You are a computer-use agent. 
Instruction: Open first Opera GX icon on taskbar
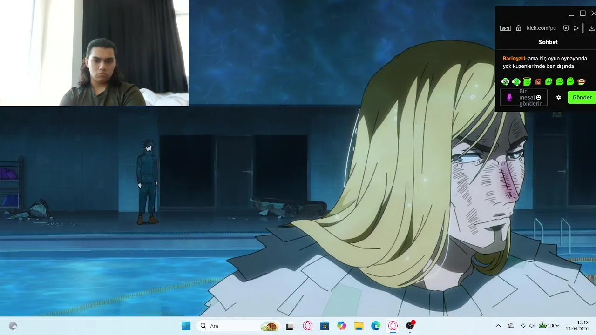[x=307, y=326]
